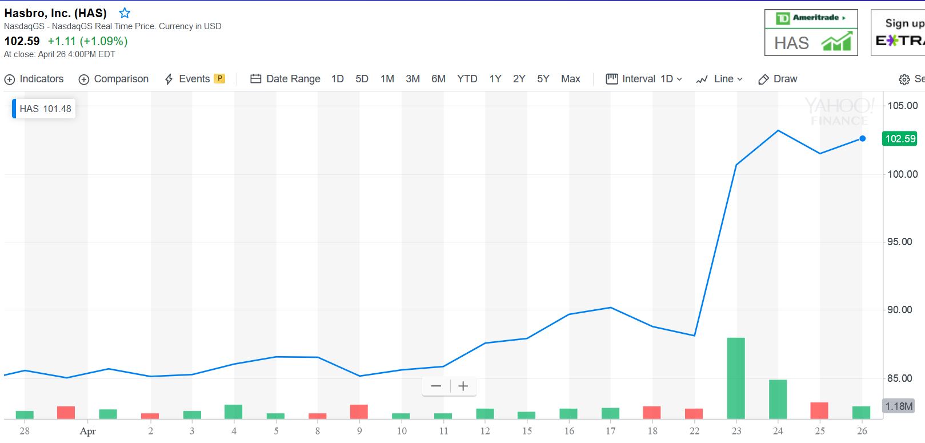Viewport: 925px width, 443px height.
Task: Open chart settings gear icon
Action: pyautogui.click(x=904, y=79)
